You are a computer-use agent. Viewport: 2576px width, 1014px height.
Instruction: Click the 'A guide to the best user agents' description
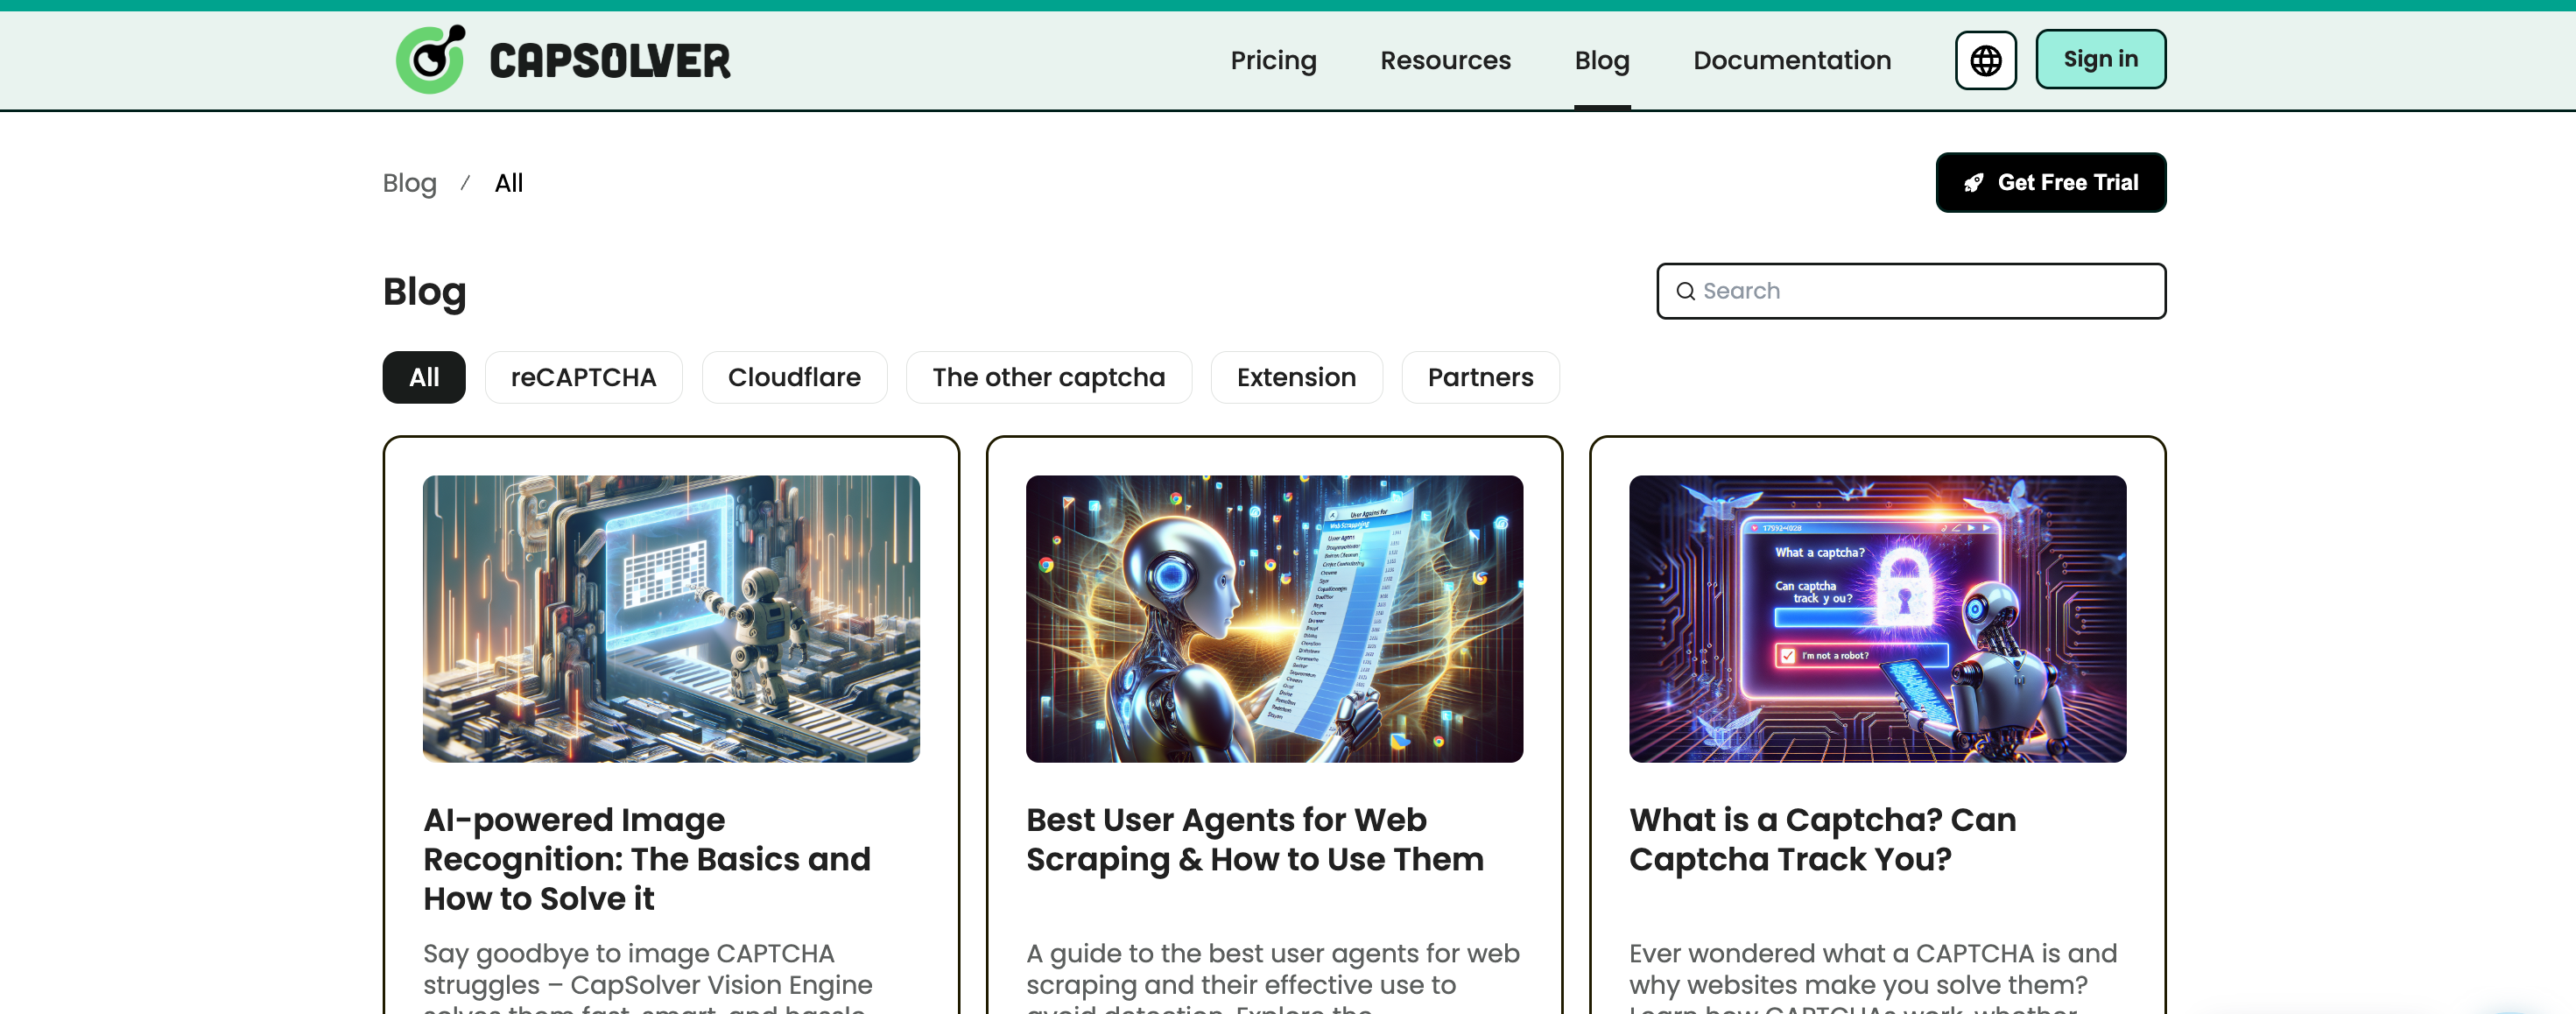pos(1273,977)
